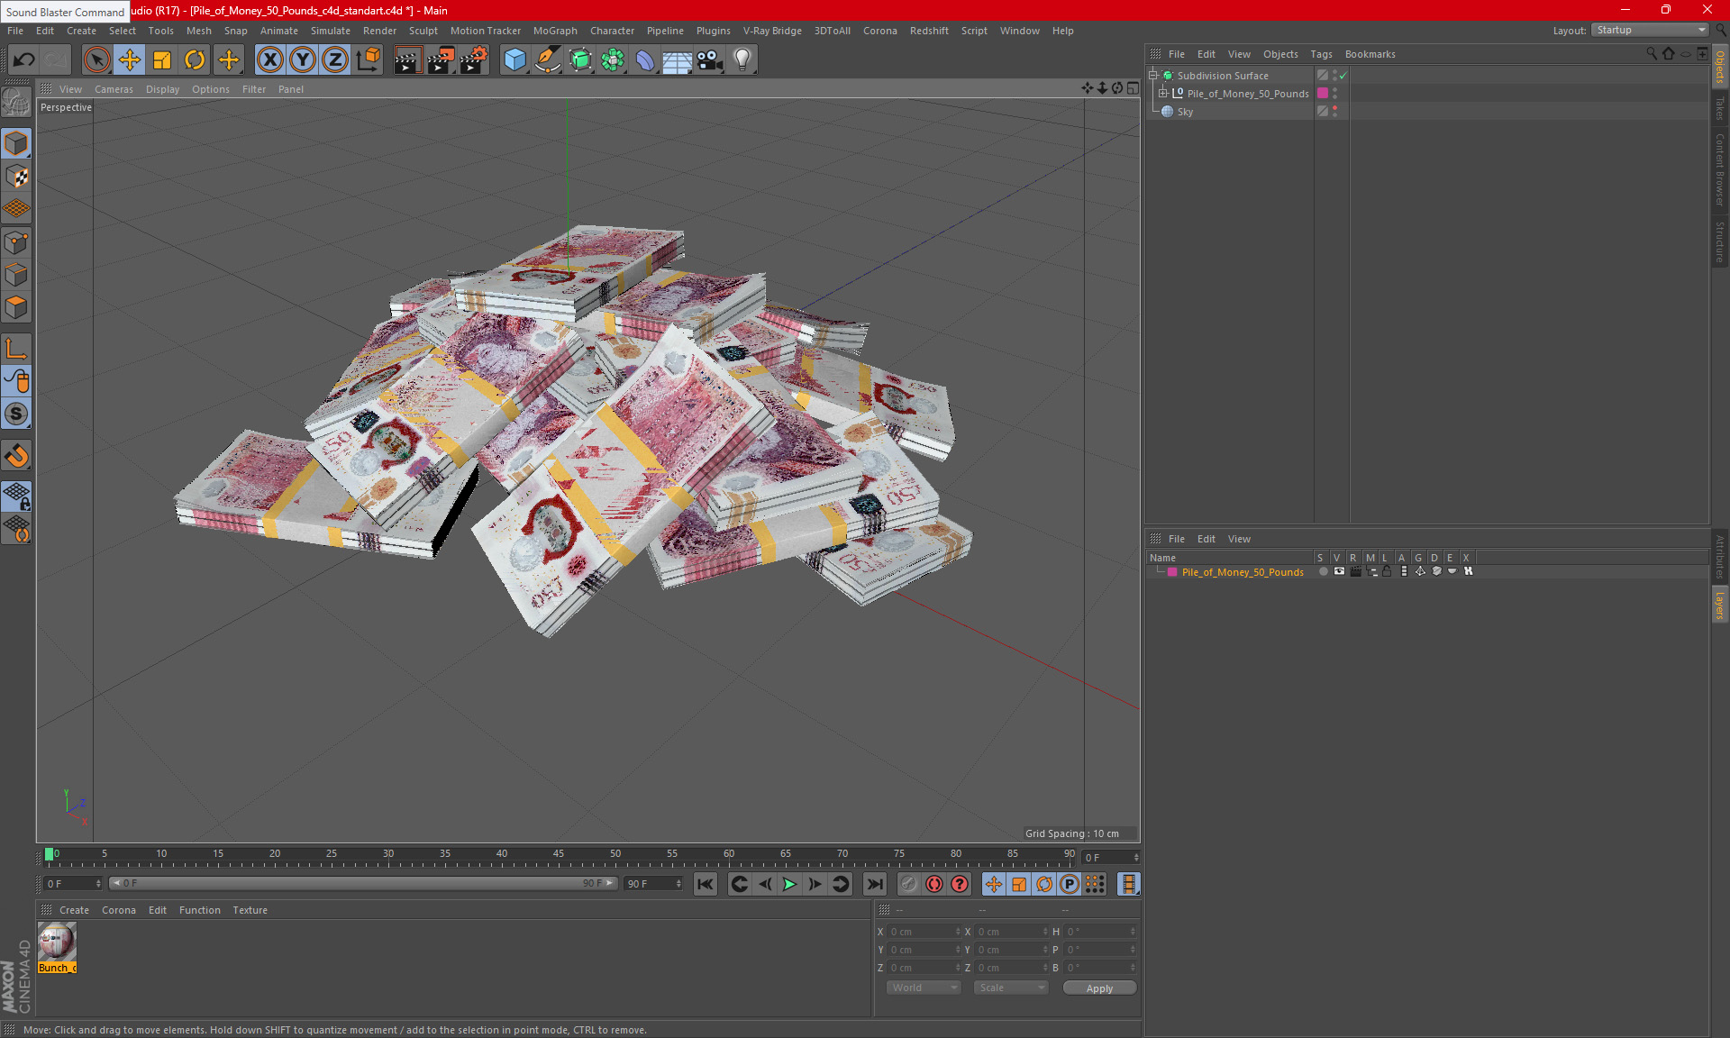This screenshot has width=1730, height=1038.
Task: Add a Subdivision Surface generator
Action: pyautogui.click(x=580, y=60)
